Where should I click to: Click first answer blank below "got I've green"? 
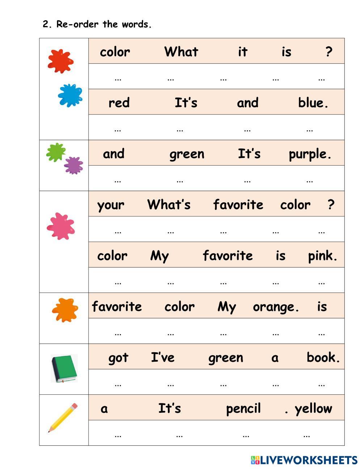118,383
